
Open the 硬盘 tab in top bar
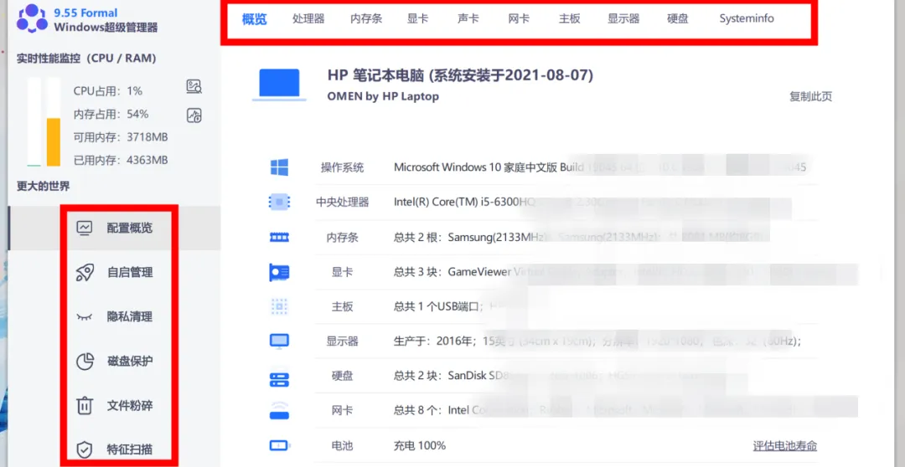(678, 18)
